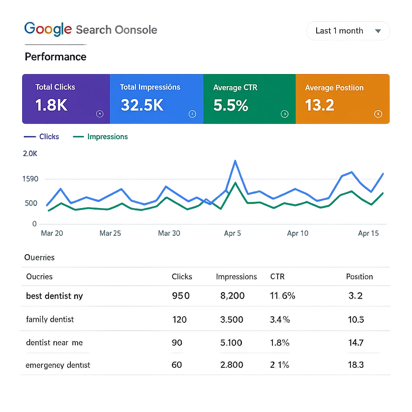Click the clock icon on Average CTR card

pyautogui.click(x=284, y=114)
